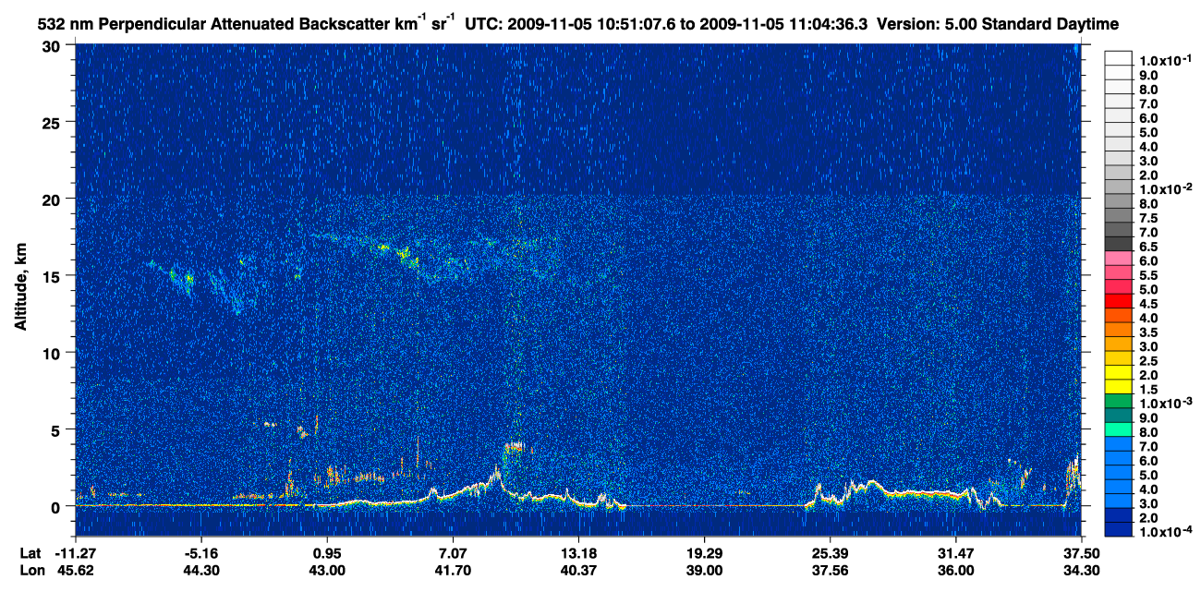
Task: Click colorbar label '2.5'
Action: tap(1149, 361)
